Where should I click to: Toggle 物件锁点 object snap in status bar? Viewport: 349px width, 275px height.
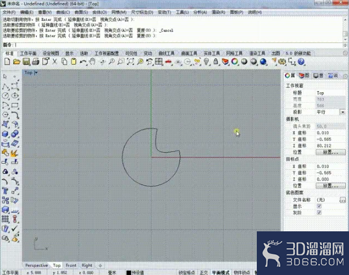pyautogui.click(x=242, y=273)
